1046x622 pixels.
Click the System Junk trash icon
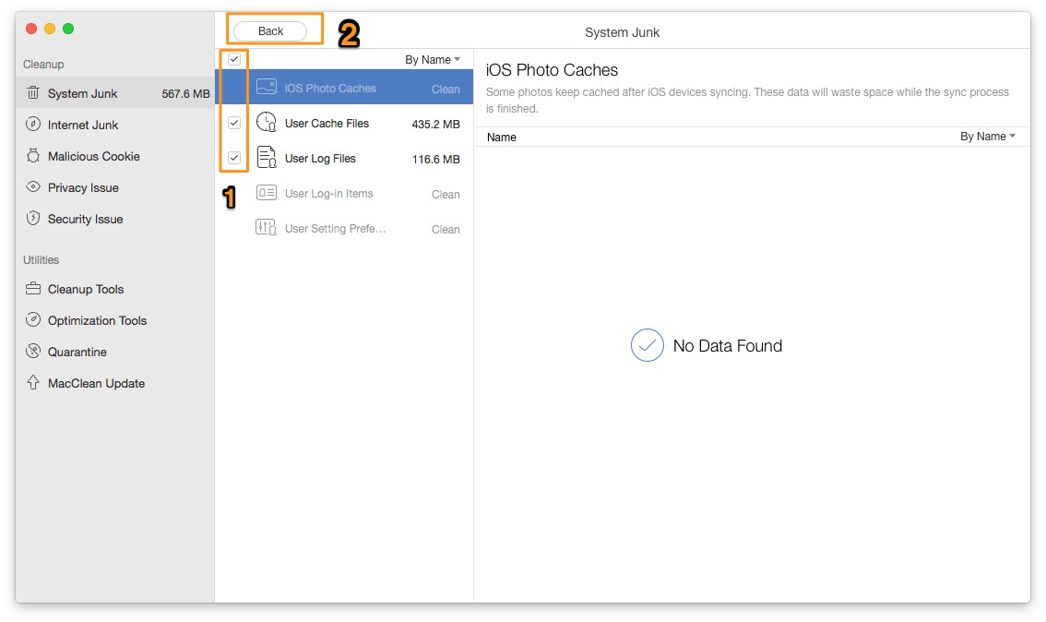33,93
